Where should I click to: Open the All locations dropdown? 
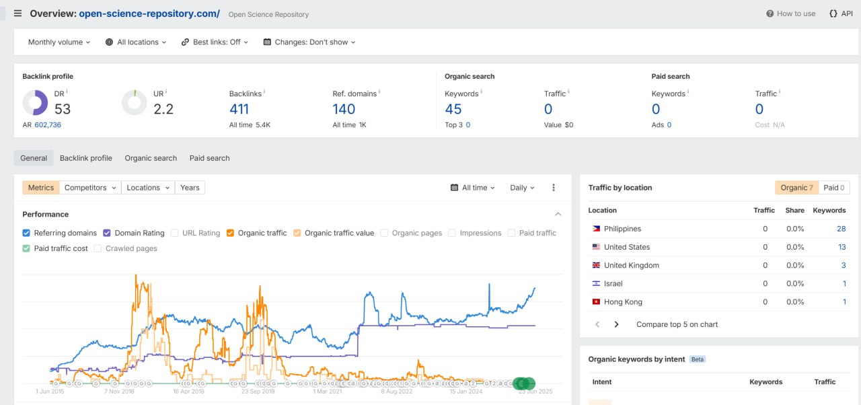tap(136, 42)
